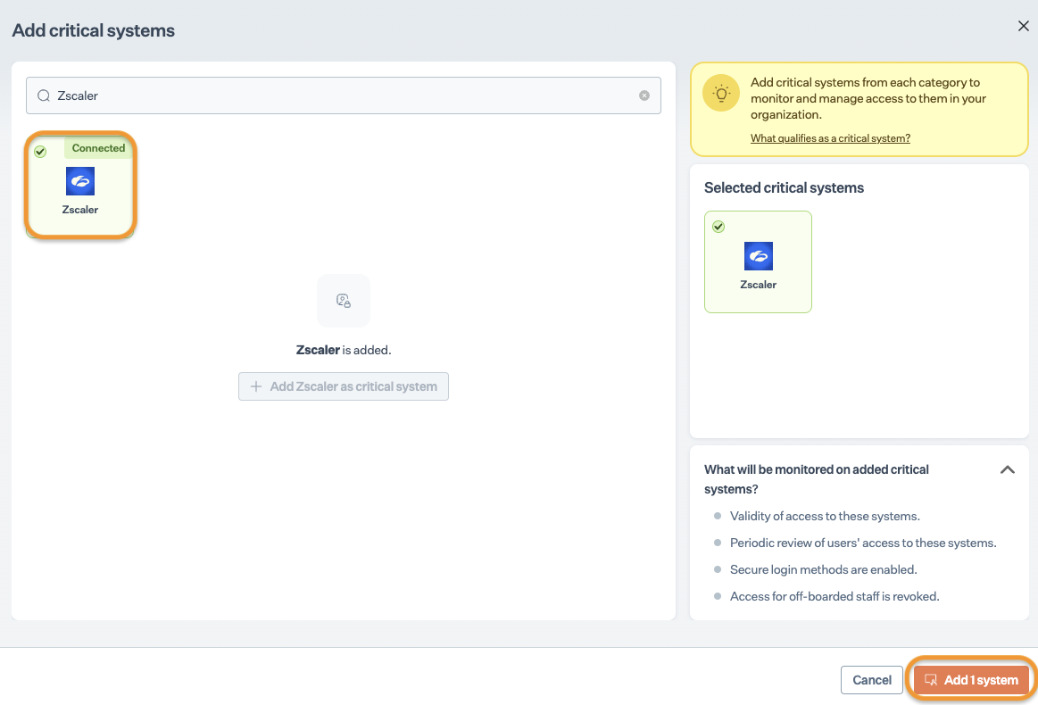The width and height of the screenshot is (1038, 705).
Task: Click the search magnifier icon
Action: point(44,95)
